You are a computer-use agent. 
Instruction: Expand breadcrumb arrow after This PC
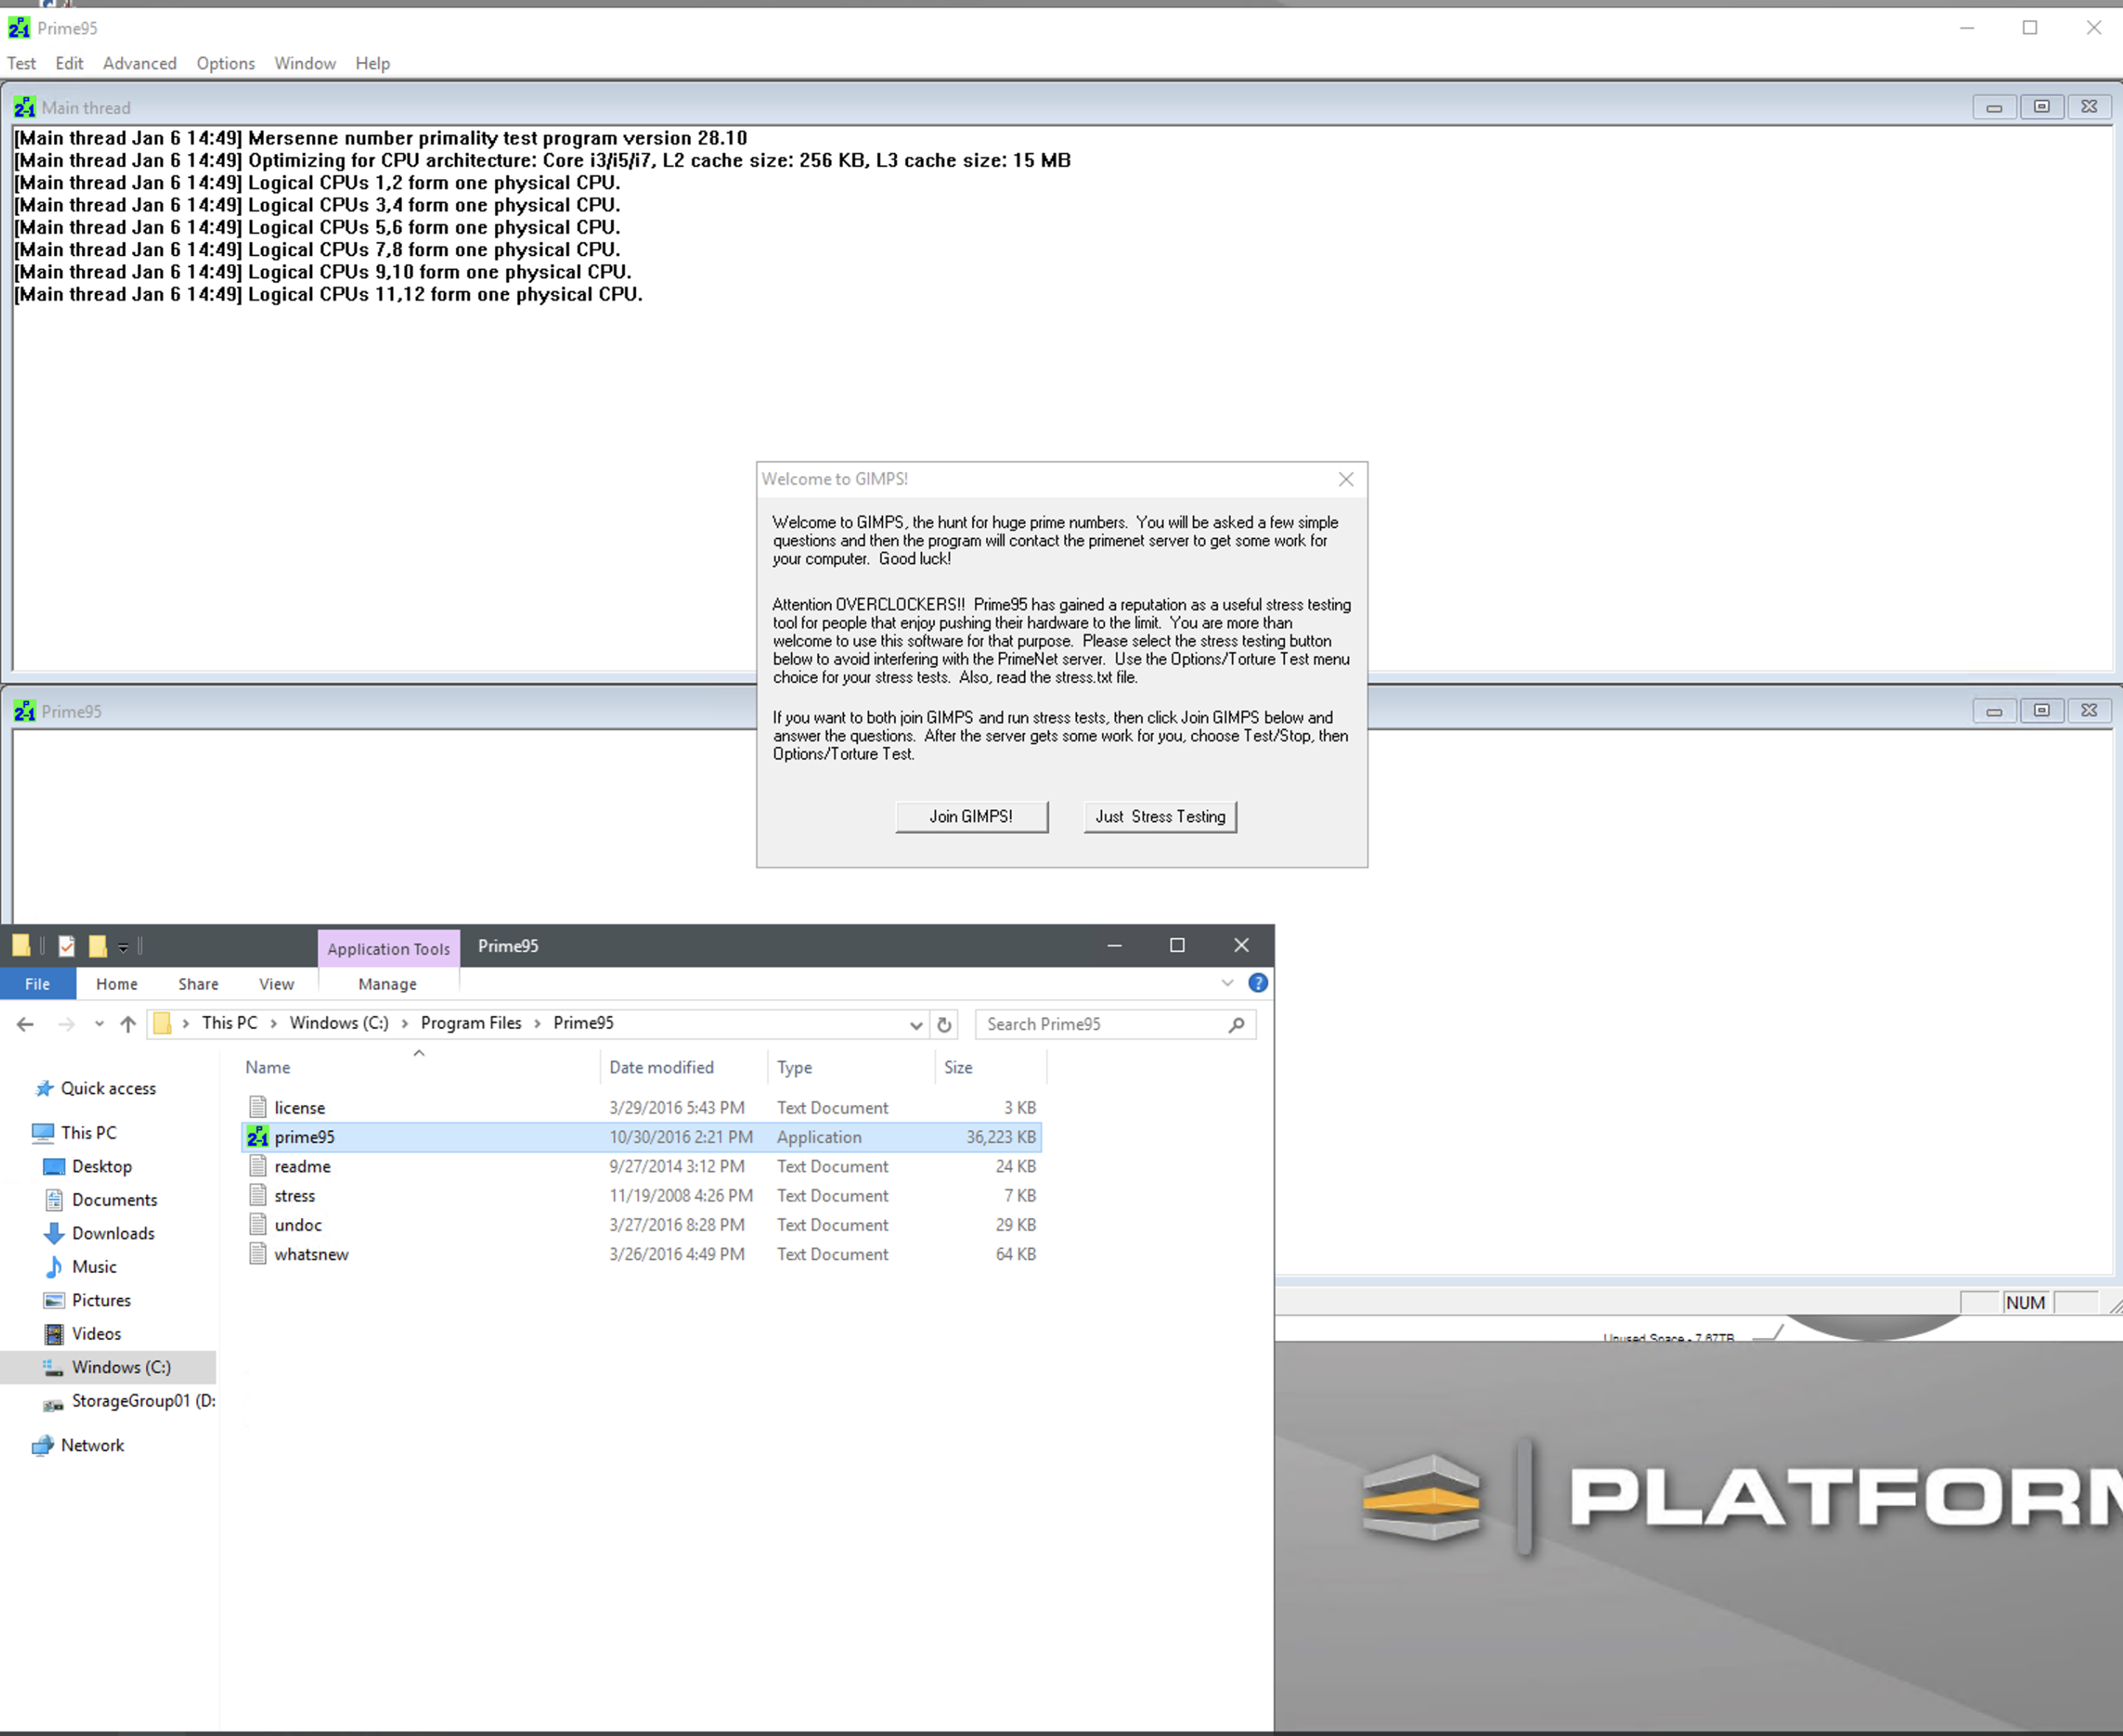[273, 1023]
